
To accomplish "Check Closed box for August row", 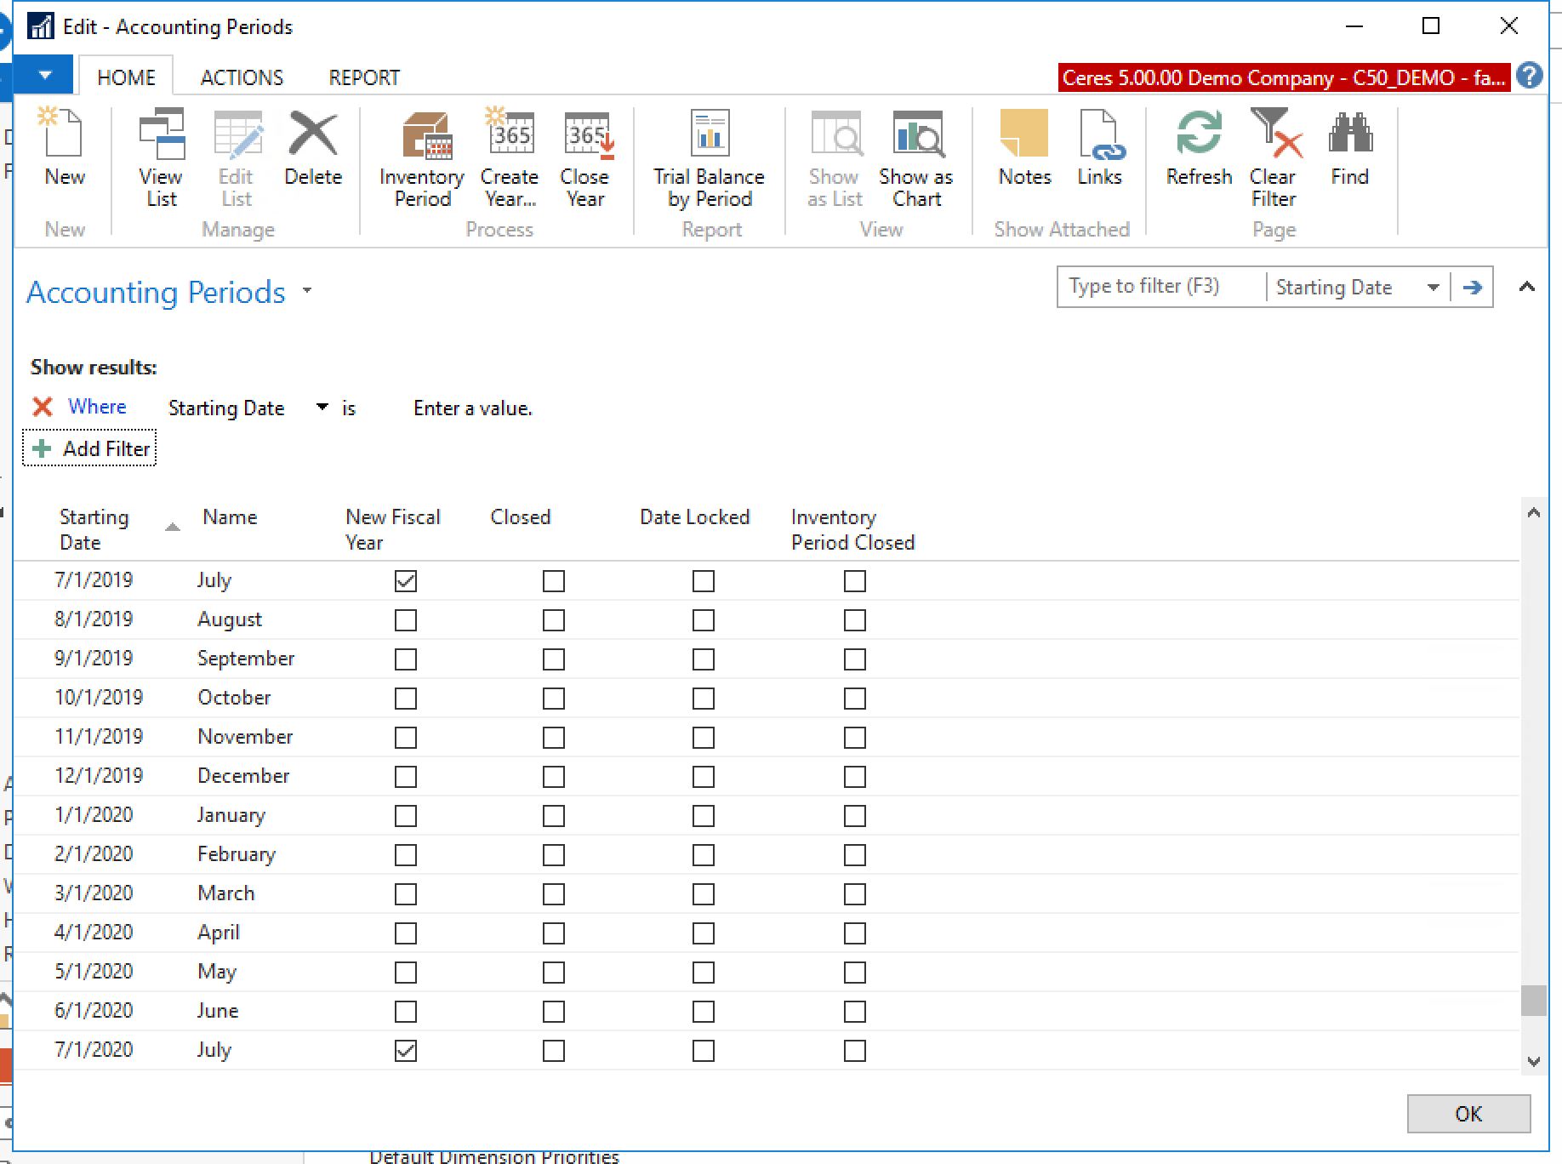I will (x=554, y=620).
